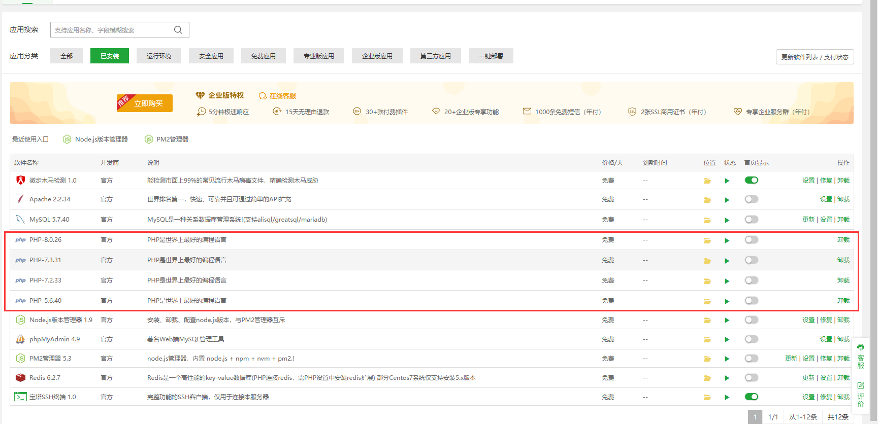Viewport: 878px width, 424px height.
Task: Open folder location for PHP-5.6.40
Action: pos(707,301)
